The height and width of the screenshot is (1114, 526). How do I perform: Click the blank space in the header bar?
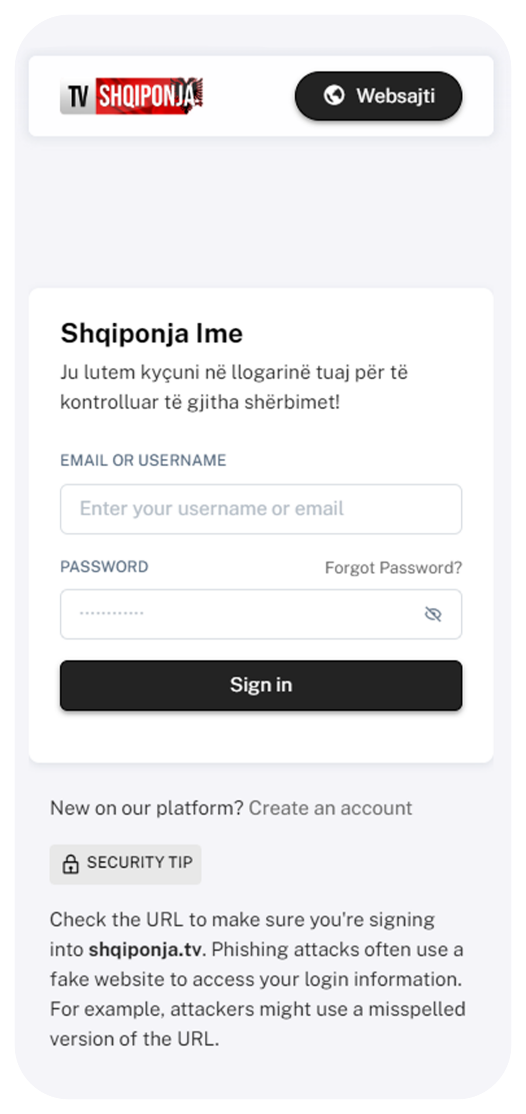(x=248, y=96)
